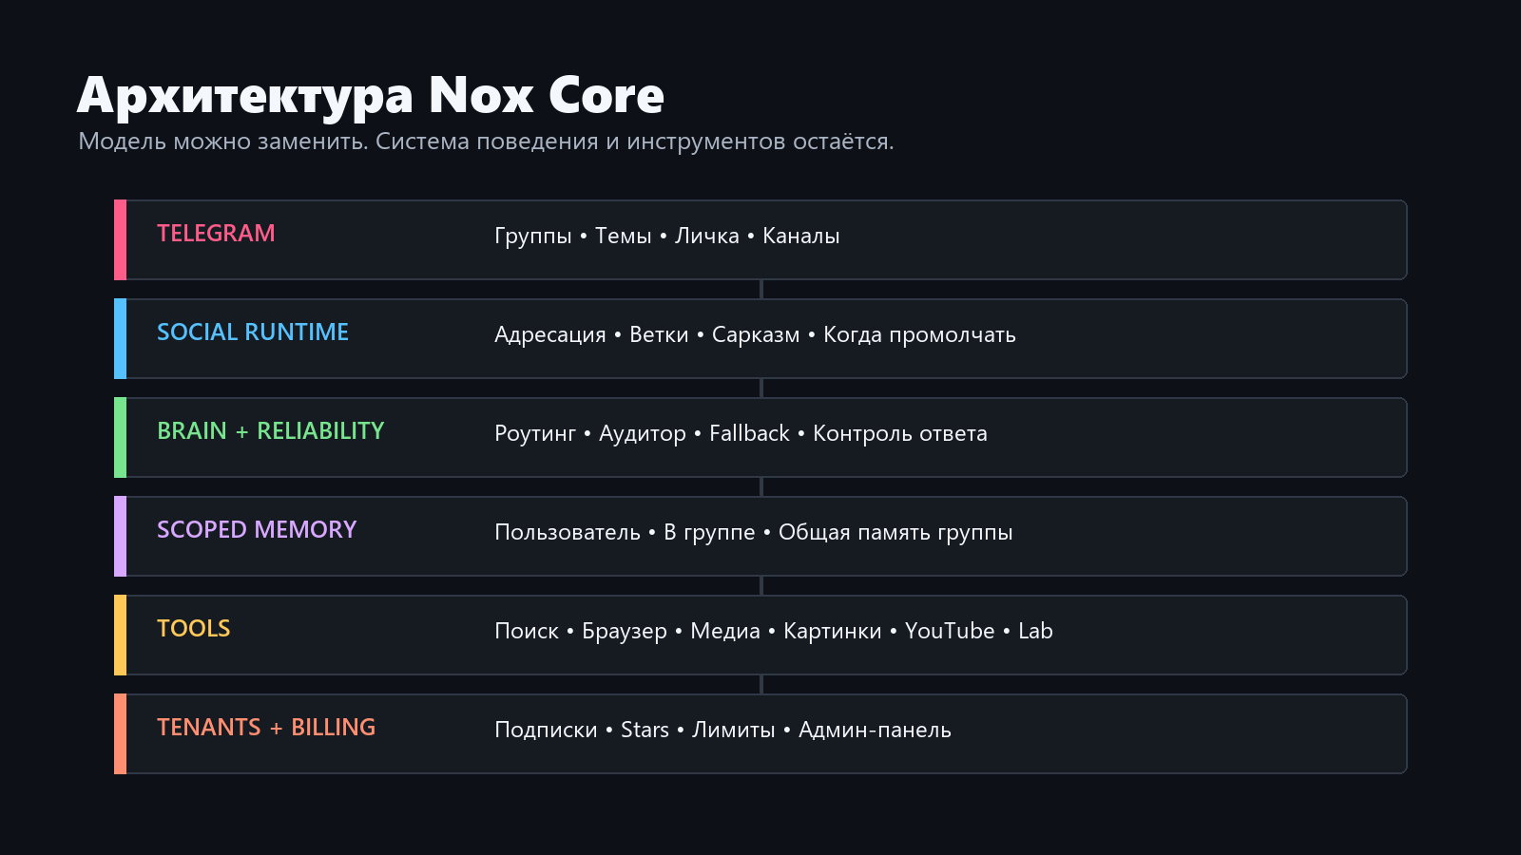Select the SOCIAL RUNTIME layer heading
This screenshot has width=1521, height=855.
[253, 332]
